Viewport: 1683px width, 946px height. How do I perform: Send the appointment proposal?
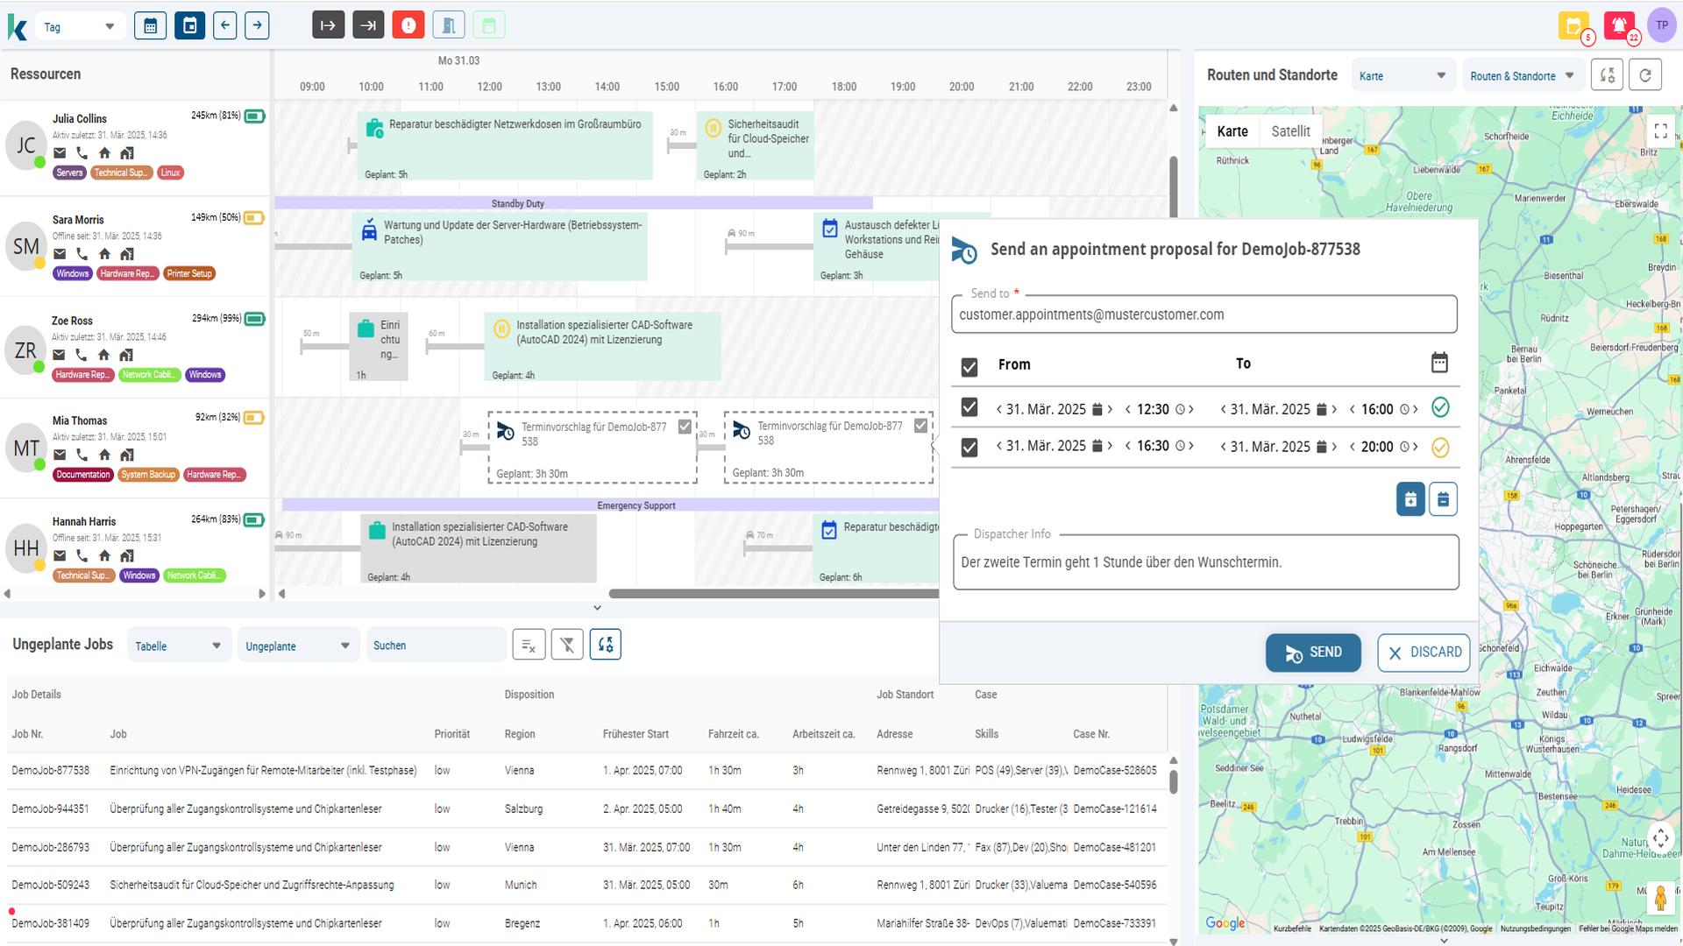click(x=1313, y=653)
